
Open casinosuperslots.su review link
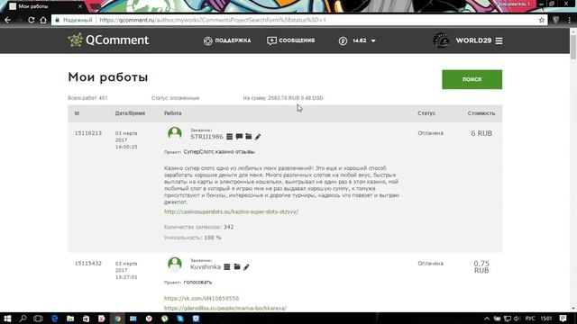[x=231, y=211]
